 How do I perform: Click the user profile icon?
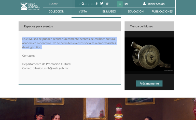point(144,4)
